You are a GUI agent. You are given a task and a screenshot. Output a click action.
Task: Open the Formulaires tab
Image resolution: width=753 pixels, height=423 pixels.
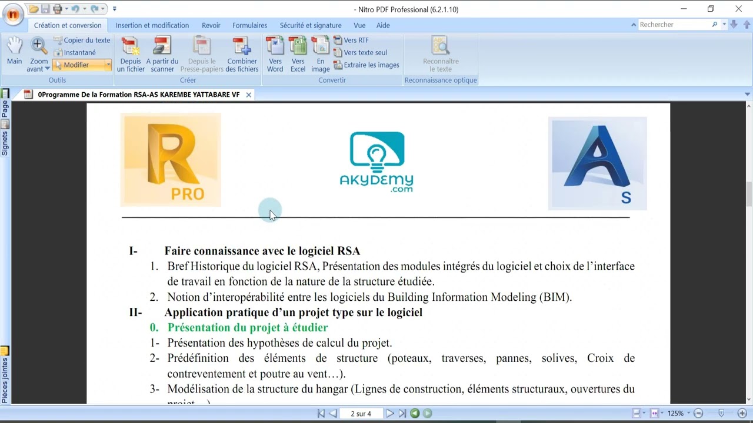[249, 25]
